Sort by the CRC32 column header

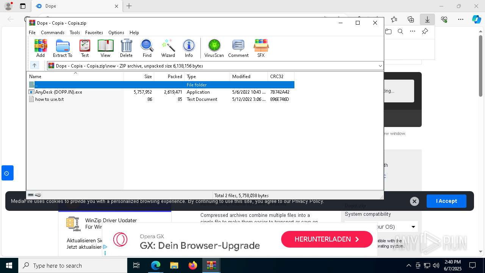[x=281, y=77]
